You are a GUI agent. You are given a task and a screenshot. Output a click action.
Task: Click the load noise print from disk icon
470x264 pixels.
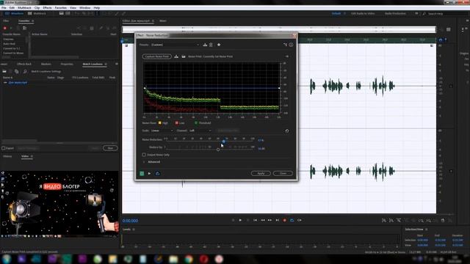tap(184, 56)
